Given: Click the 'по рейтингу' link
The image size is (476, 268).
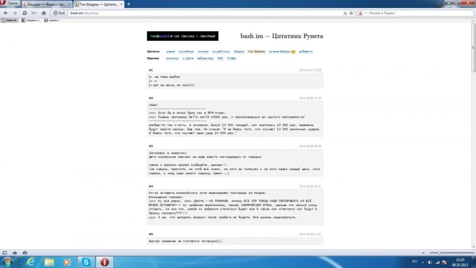Looking at the screenshot, I should click(x=221, y=52).
